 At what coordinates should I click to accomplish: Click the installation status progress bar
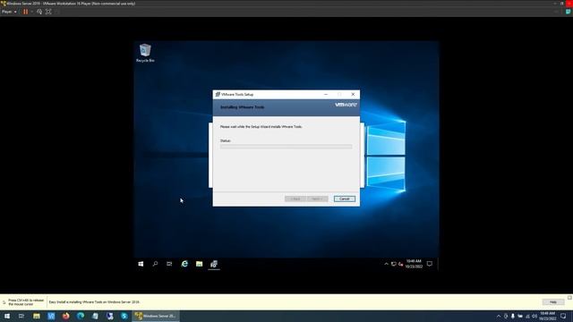click(286, 147)
